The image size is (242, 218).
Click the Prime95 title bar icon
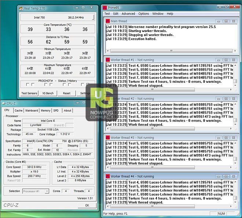(105, 8)
